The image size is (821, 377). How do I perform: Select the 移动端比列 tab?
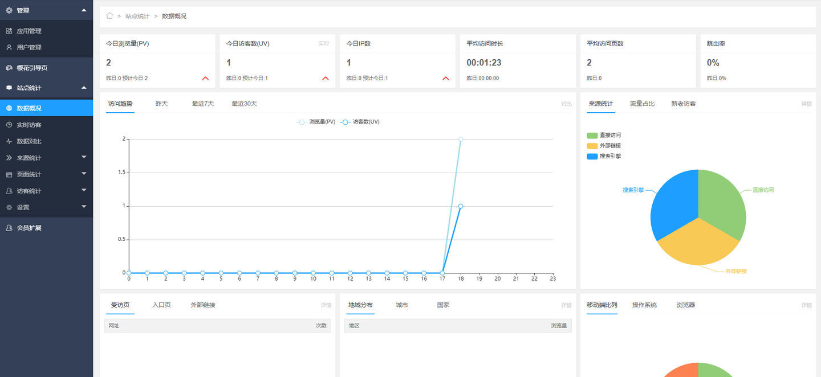602,305
